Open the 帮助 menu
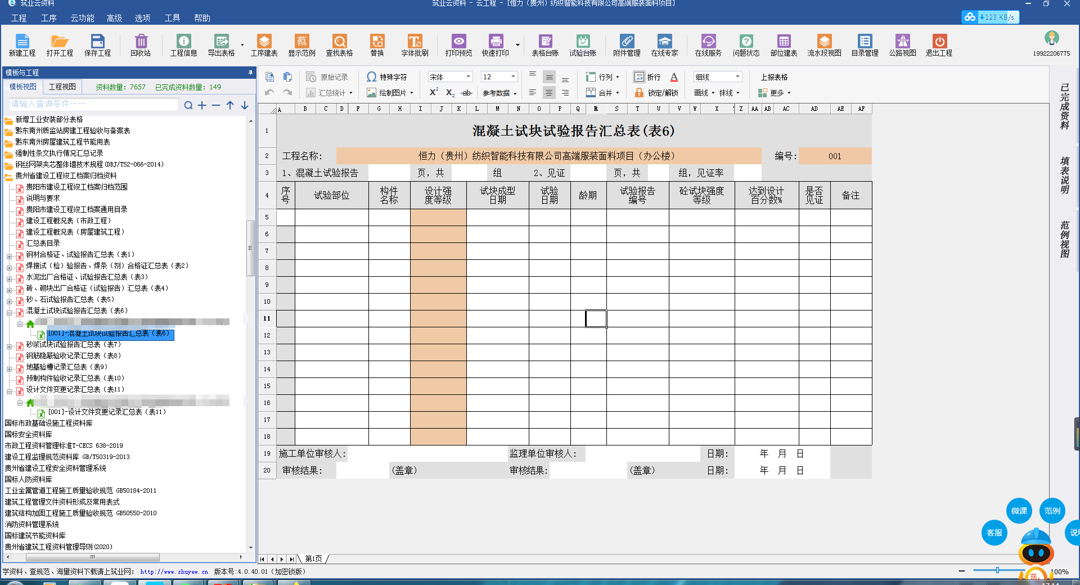 202,18
